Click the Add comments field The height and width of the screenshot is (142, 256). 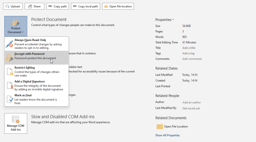pos(192,59)
